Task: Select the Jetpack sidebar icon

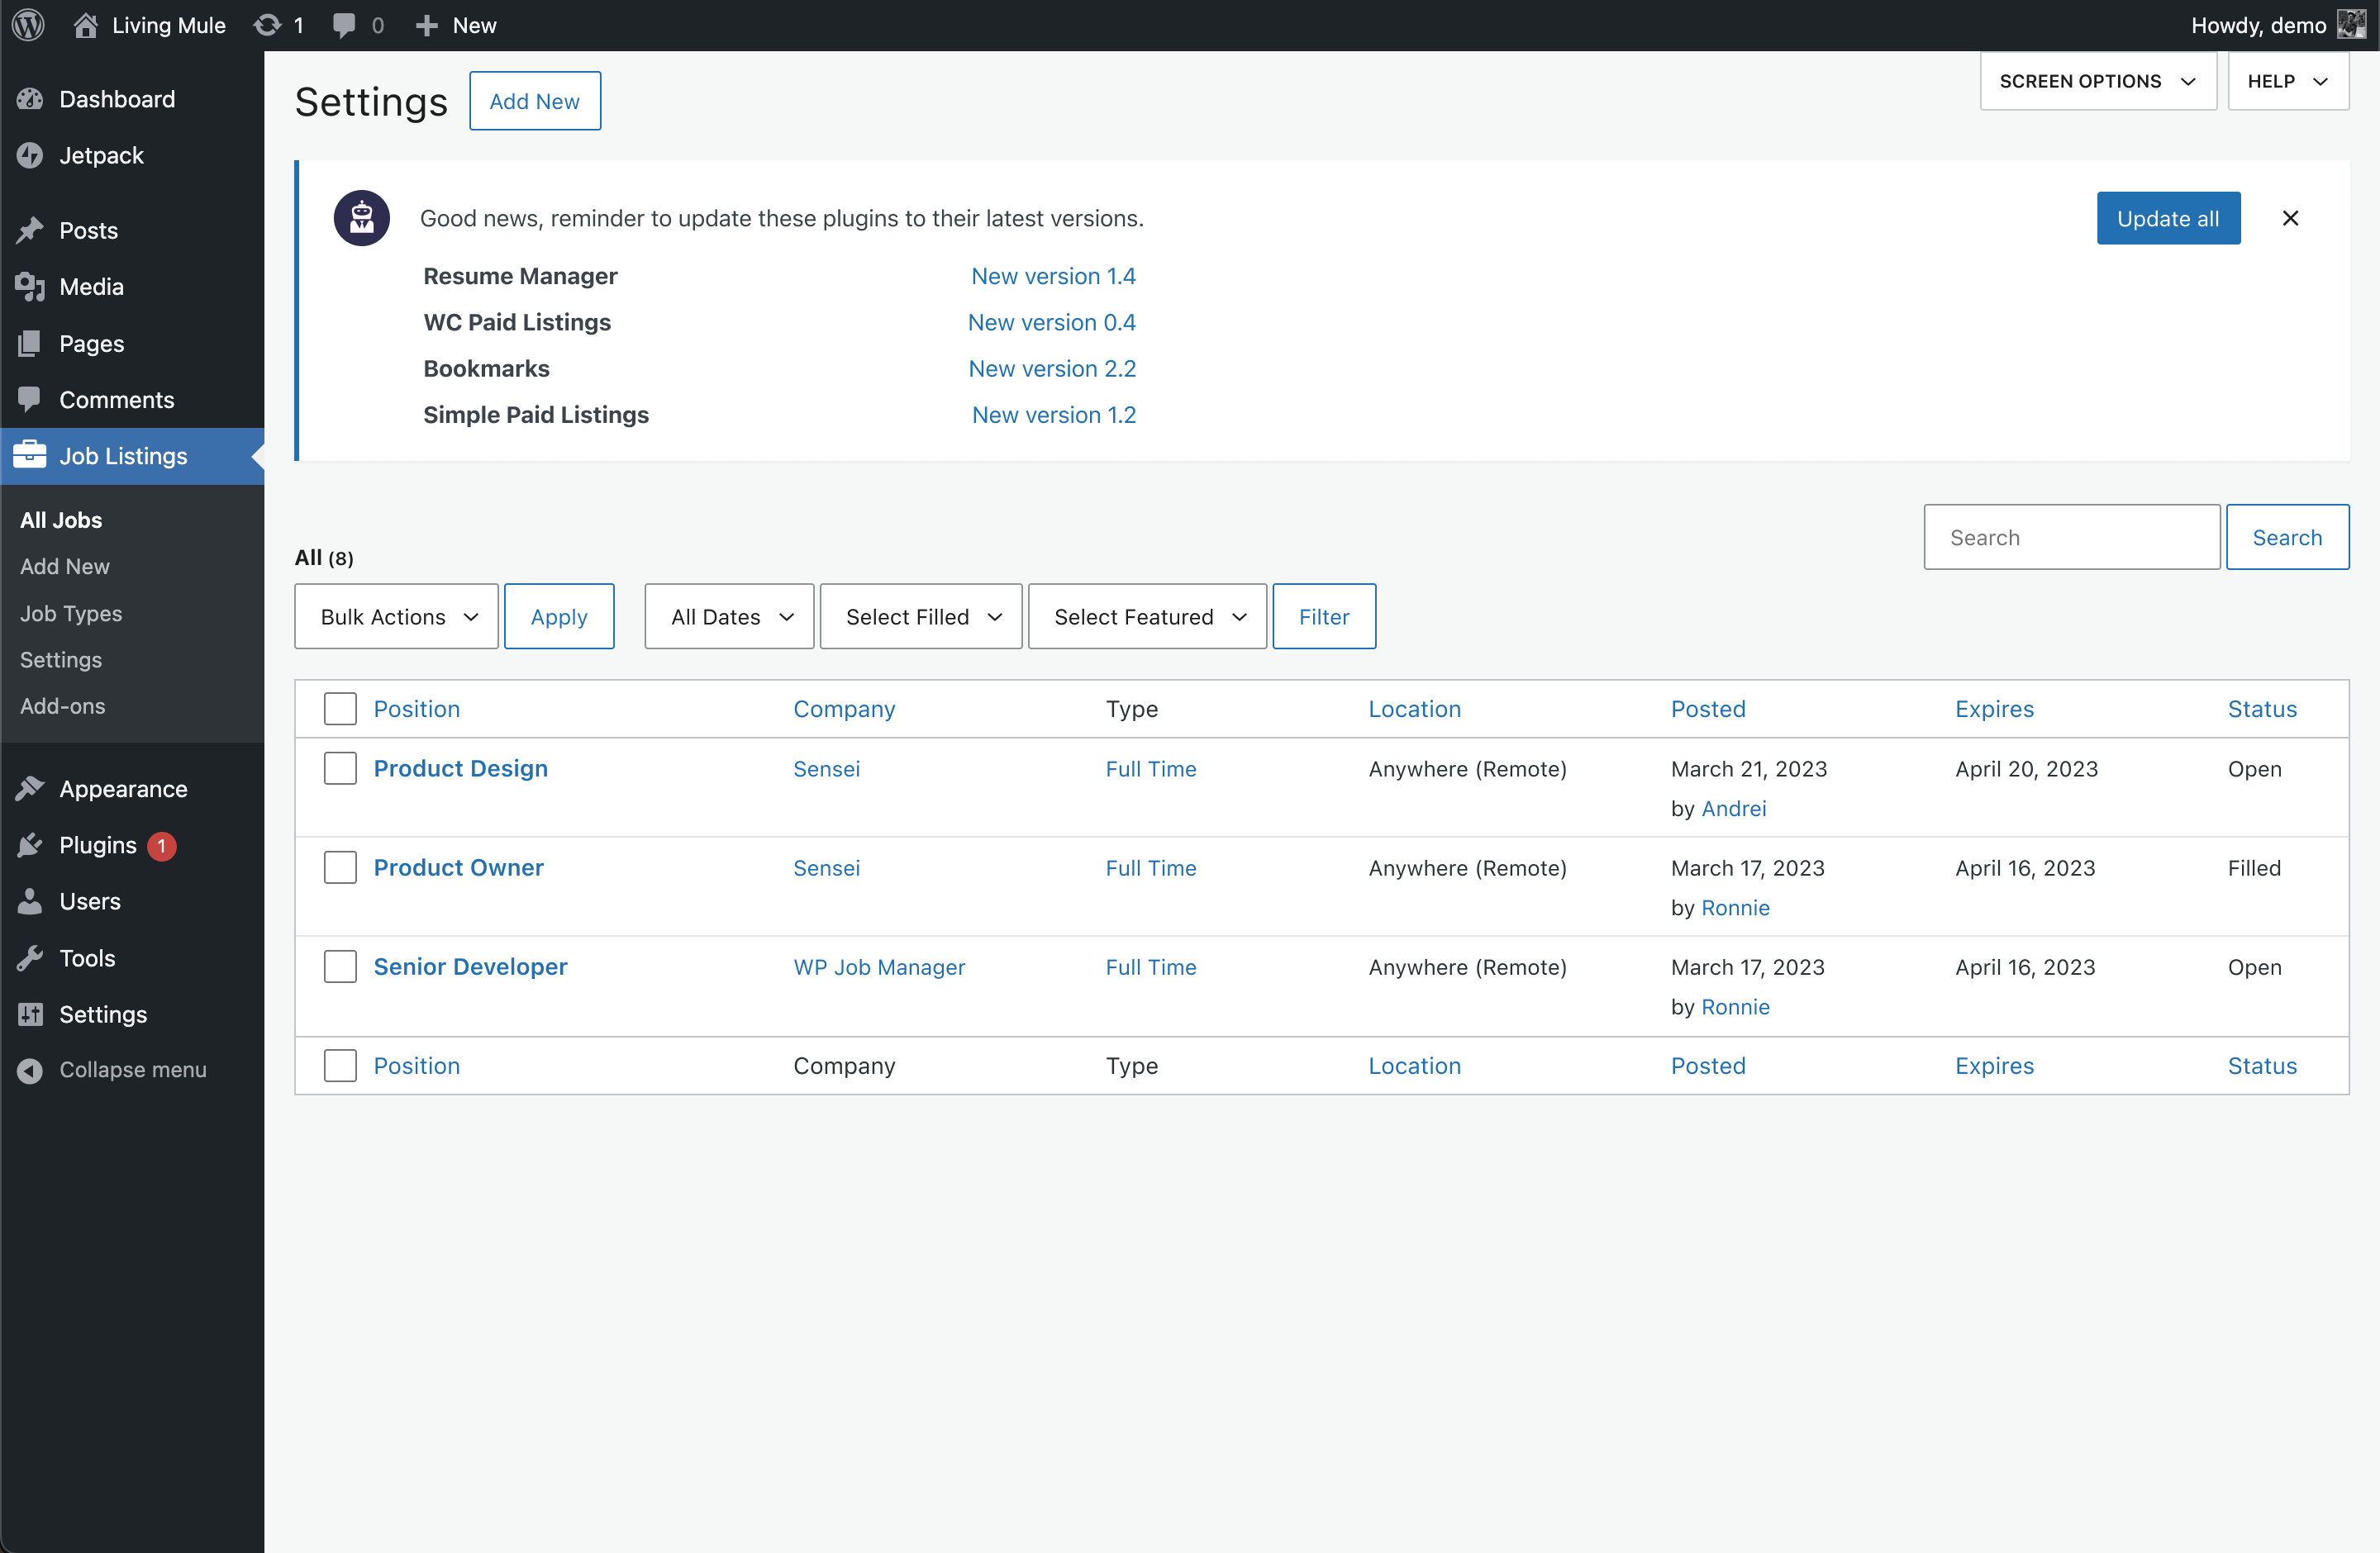Action: [30, 155]
